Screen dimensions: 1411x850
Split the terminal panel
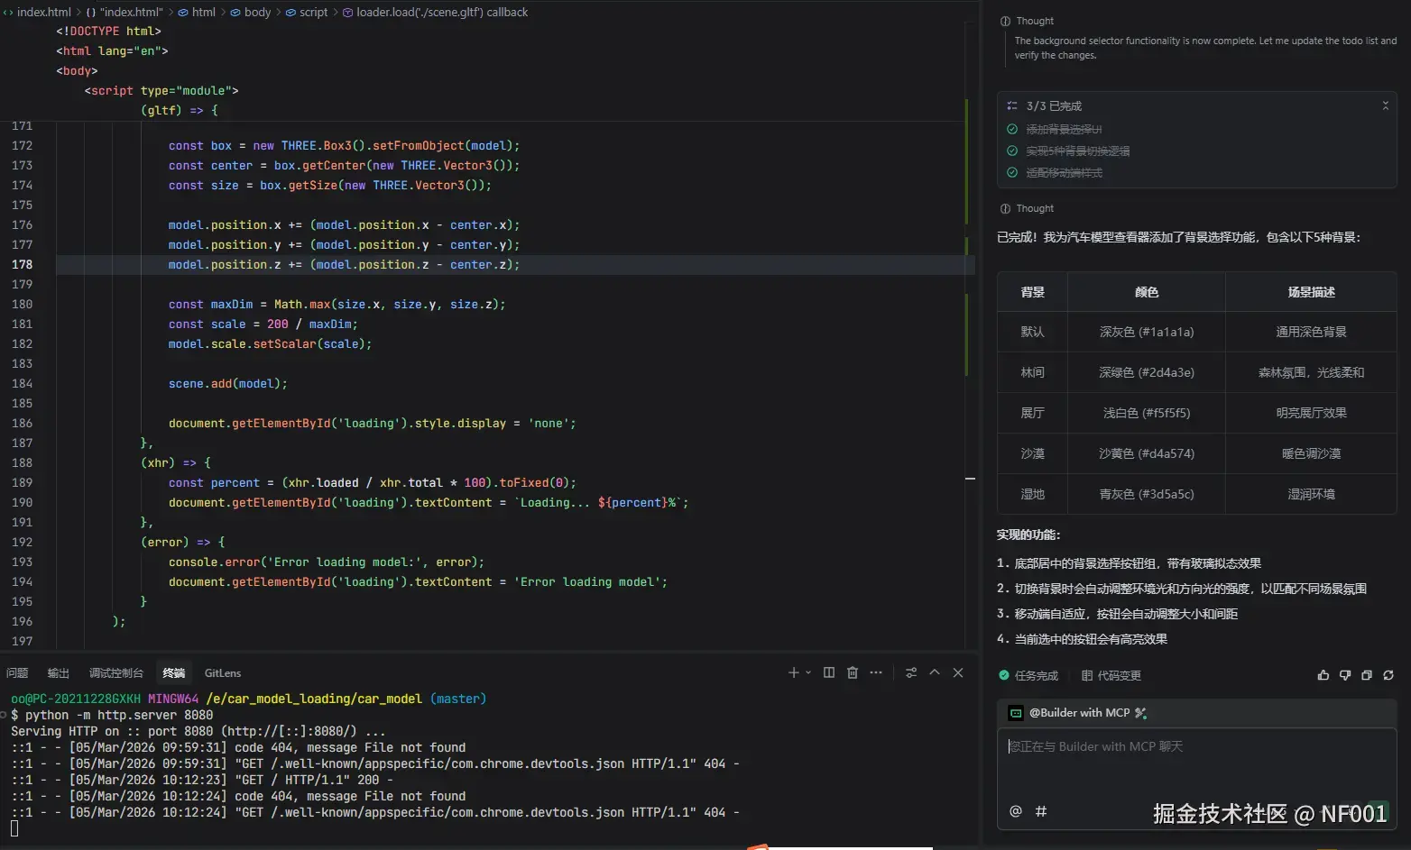[x=829, y=672]
